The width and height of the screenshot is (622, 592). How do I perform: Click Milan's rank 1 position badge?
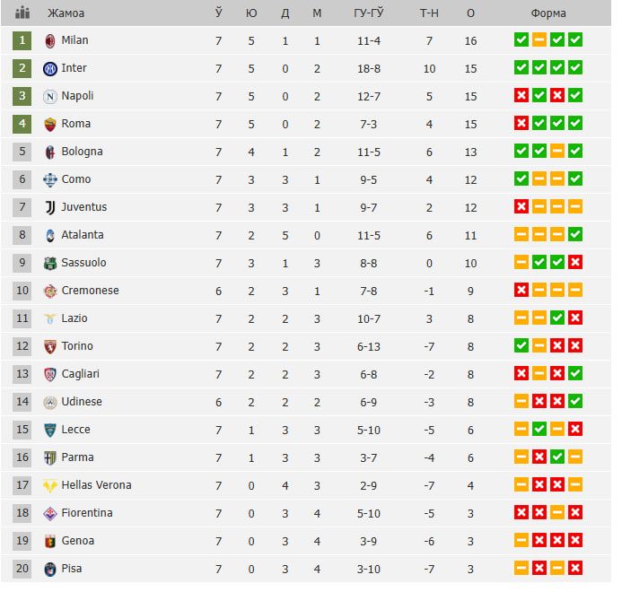(x=22, y=41)
